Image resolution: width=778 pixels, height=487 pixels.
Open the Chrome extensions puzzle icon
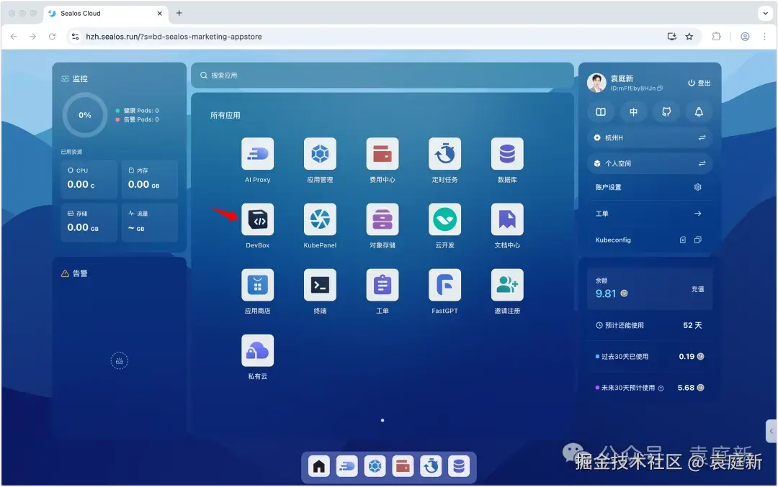717,37
